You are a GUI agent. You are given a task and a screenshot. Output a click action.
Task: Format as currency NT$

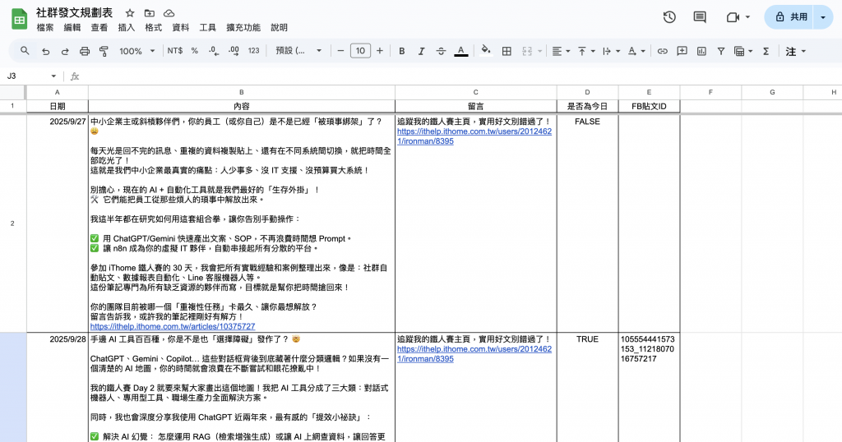click(174, 51)
